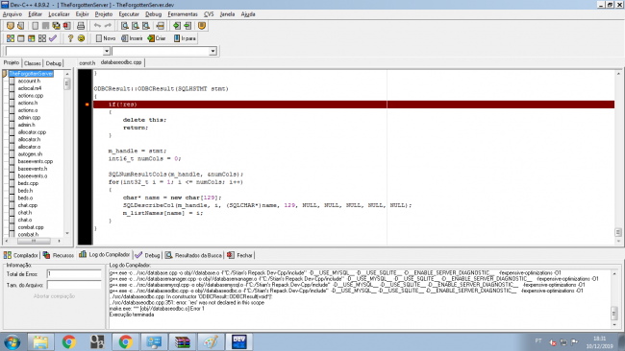
Task: Open the Localizar menu
Action: tap(59, 14)
